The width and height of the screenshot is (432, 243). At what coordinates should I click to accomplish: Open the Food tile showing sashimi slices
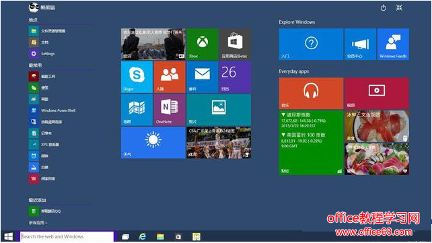377,126
